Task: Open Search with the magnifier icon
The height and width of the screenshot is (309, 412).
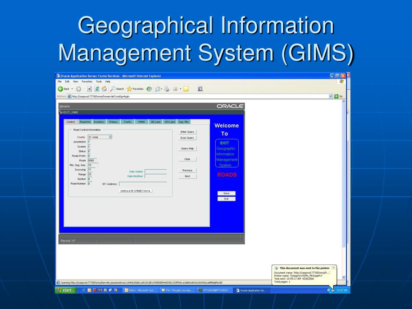Action: [x=113, y=89]
